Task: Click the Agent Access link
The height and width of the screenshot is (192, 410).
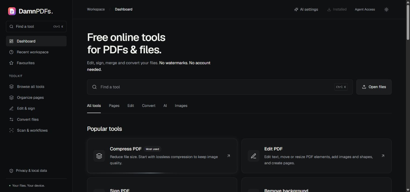Action: (365, 9)
